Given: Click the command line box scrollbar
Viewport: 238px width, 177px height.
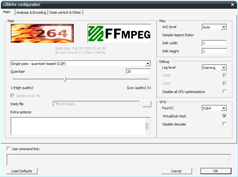Looking at the screenshot, I should [x=228, y=160].
